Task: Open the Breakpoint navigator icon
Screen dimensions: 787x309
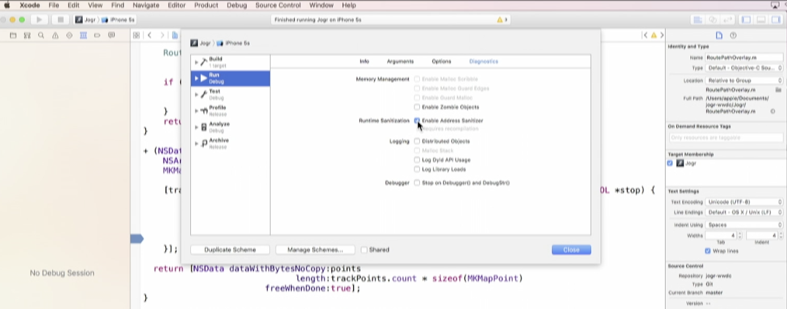Action: pos(97,35)
